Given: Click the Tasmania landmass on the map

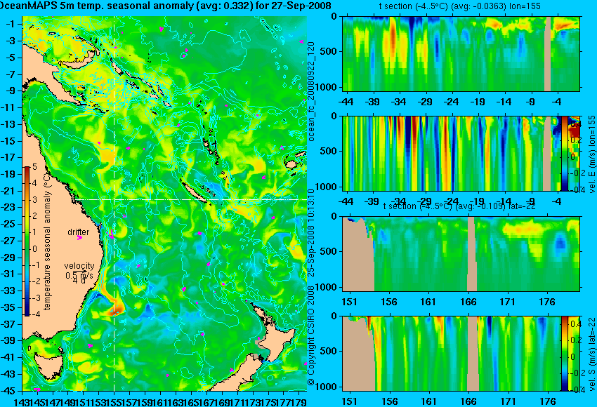Looking at the screenshot, I should (x=48, y=368).
